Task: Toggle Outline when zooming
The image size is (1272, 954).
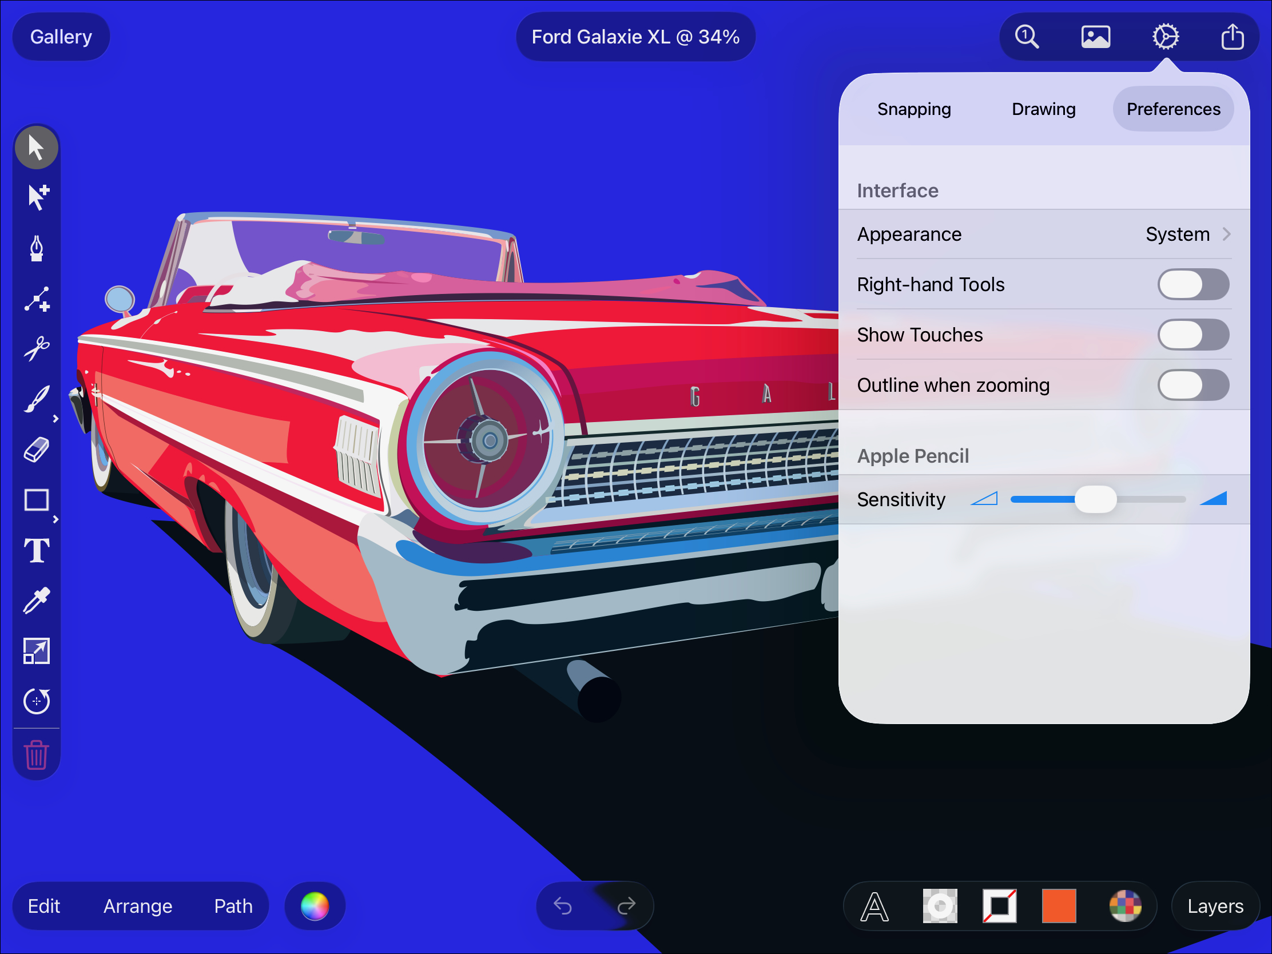Action: (1193, 385)
